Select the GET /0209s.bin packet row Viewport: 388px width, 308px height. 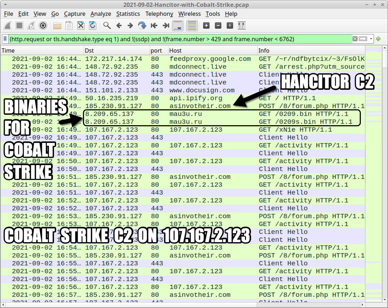[x=183, y=122]
